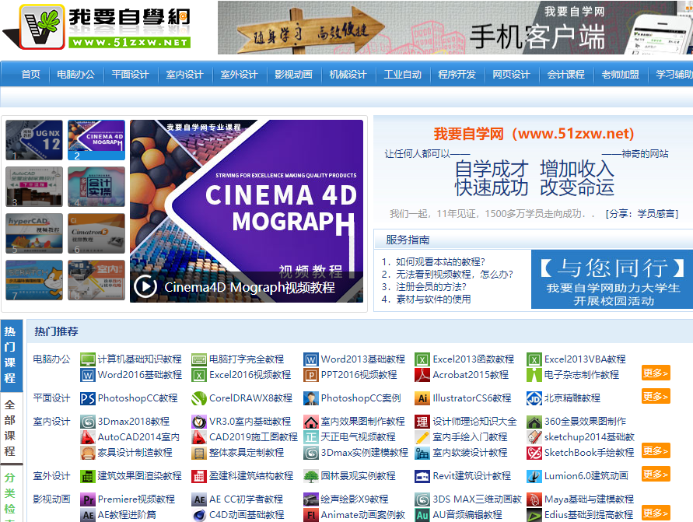693x522 pixels.
Task: Open the 如何观看本站的教程? guide link
Action: pyautogui.click(x=440, y=261)
